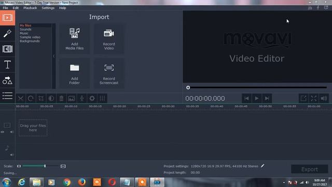Open Internet Explorer from taskbar
The width and height of the screenshot is (332, 187).
click(21, 182)
